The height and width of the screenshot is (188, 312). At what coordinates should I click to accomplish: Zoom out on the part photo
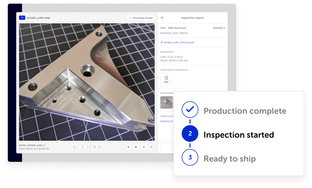point(128,147)
